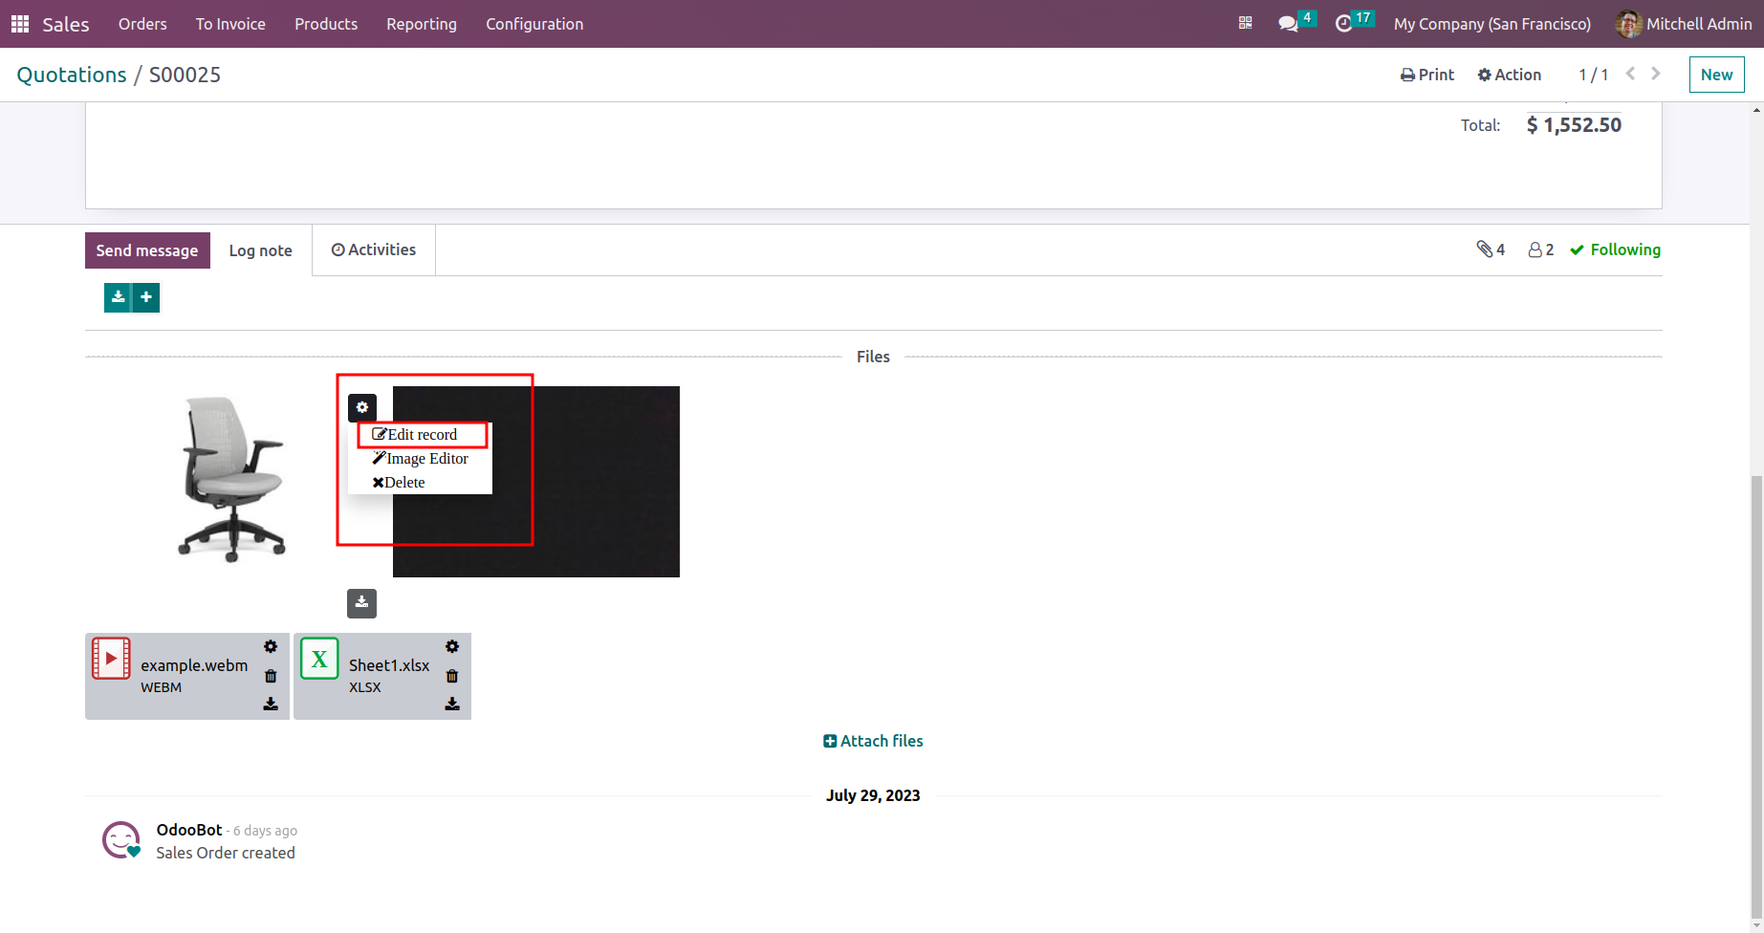Open conversations icon with badge 4
Viewport: 1764px width, 933px height.
click(1296, 23)
